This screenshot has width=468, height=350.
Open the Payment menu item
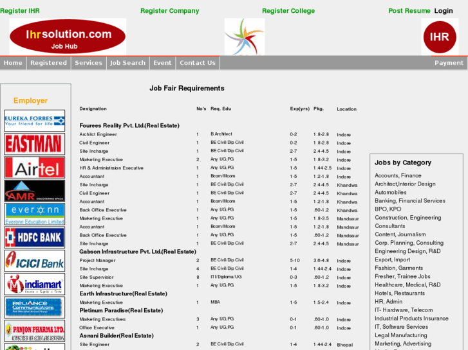pyautogui.click(x=449, y=63)
